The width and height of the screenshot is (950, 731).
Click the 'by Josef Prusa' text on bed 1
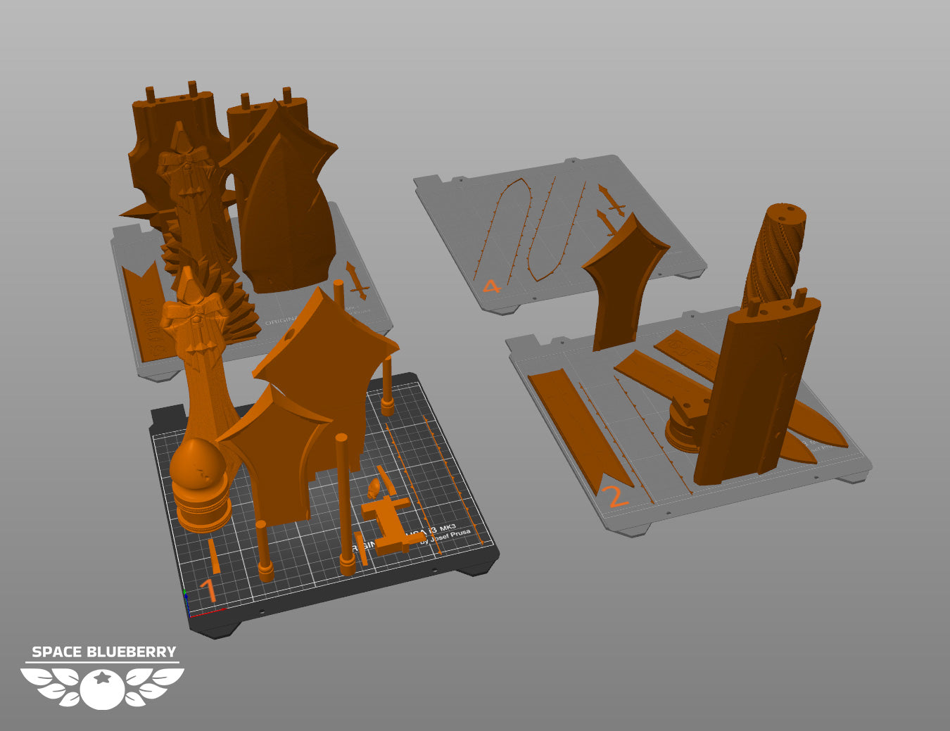click(x=446, y=537)
